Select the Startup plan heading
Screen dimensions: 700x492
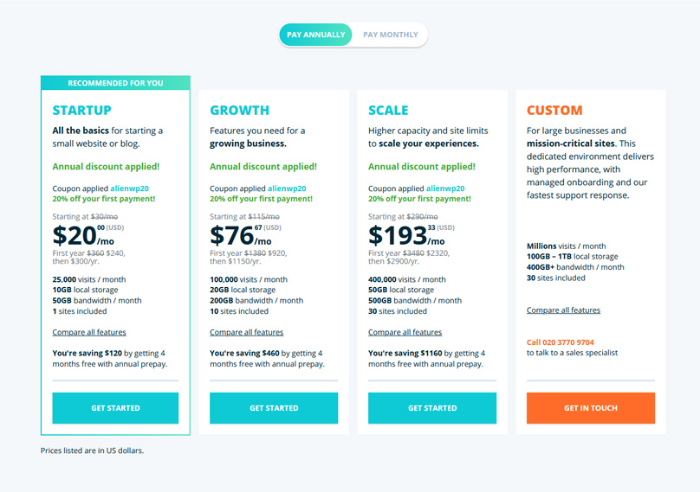81,111
